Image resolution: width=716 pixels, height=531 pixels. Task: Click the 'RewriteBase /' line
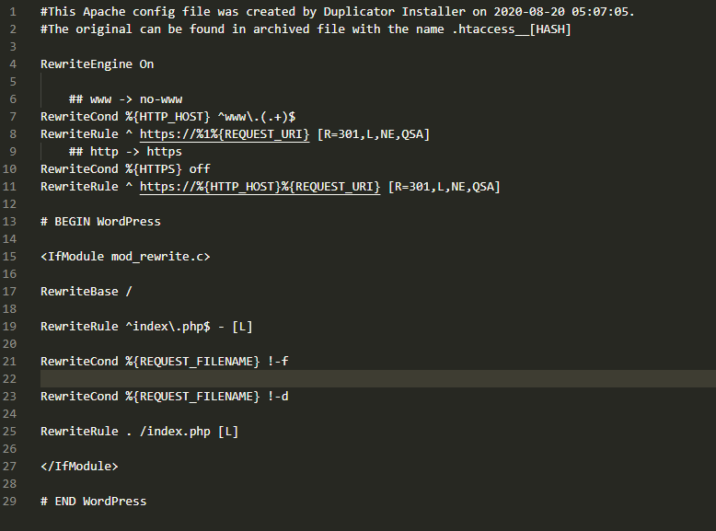click(x=87, y=292)
